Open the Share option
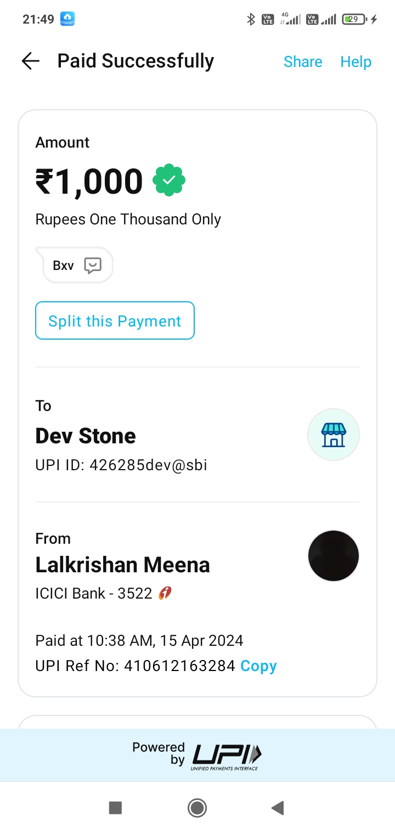The image size is (395, 834). point(303,61)
